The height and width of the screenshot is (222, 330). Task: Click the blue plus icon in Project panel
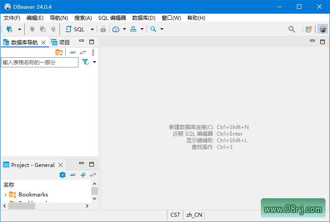83,175
